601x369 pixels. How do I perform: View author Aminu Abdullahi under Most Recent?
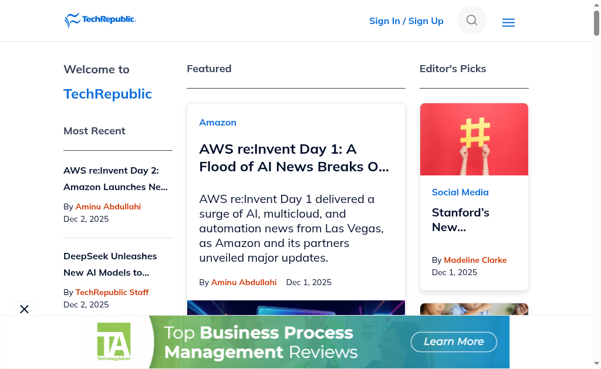point(108,206)
